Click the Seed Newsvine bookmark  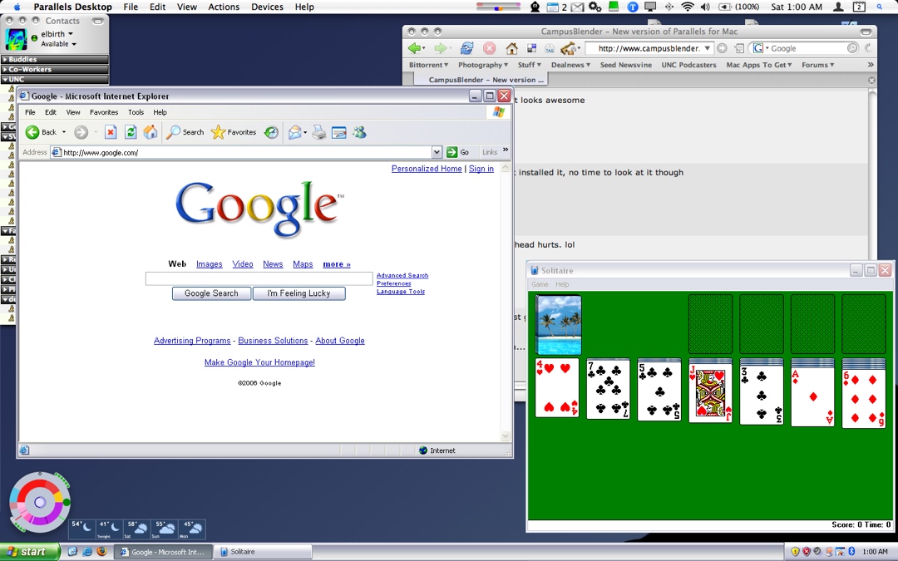(x=626, y=65)
